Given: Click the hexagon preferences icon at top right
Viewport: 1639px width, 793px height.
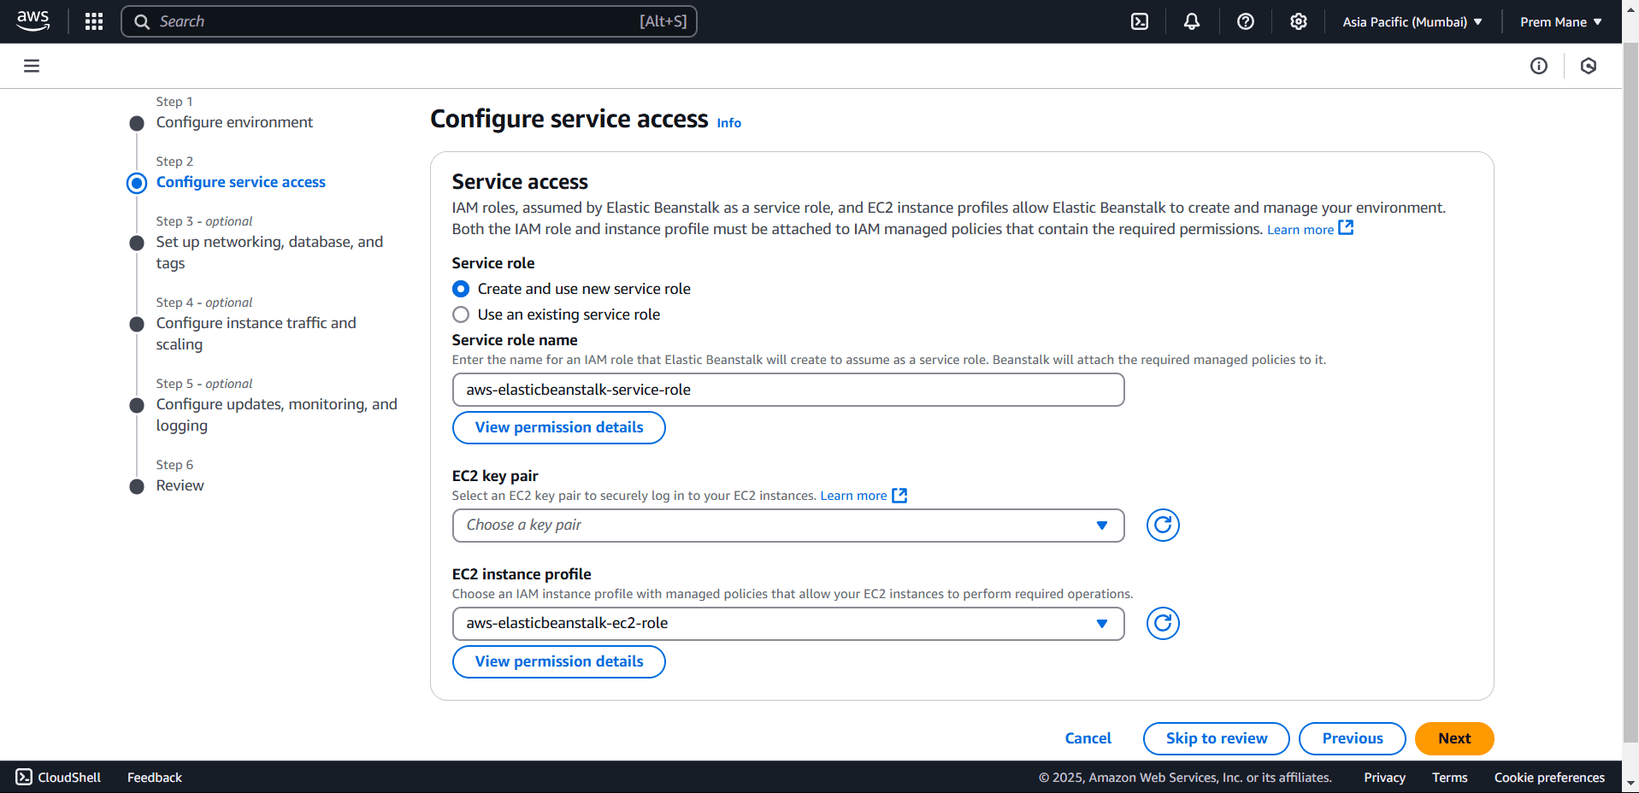Looking at the screenshot, I should coord(1589,66).
